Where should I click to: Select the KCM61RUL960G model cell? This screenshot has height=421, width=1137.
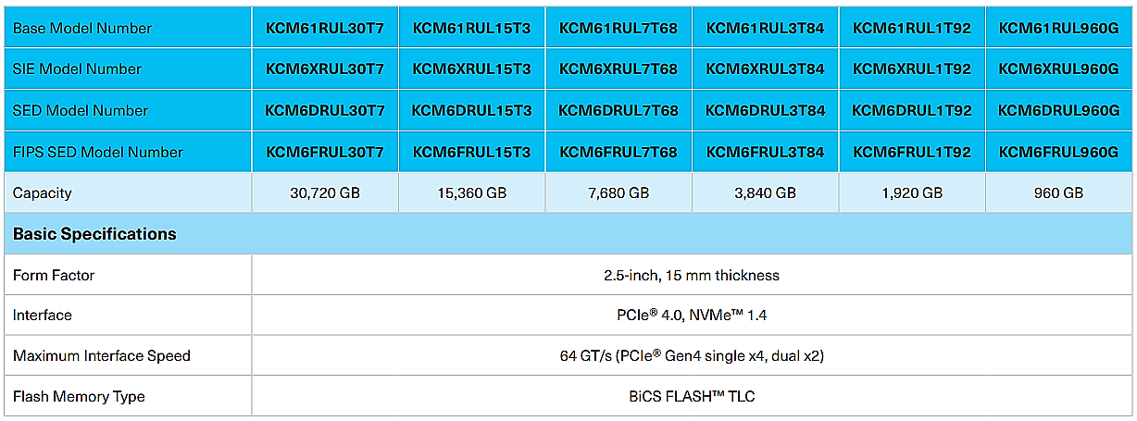coord(1059,28)
